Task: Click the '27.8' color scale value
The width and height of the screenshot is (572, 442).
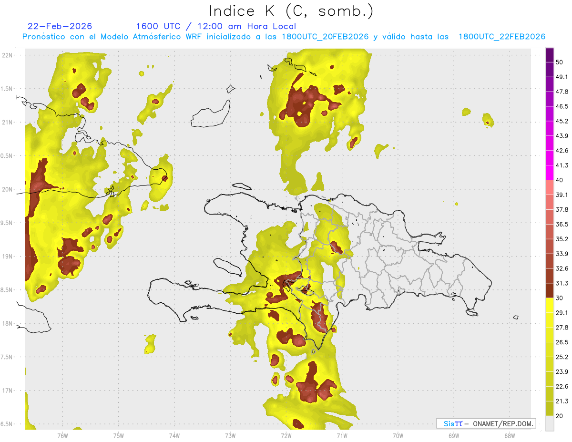Action: point(562,328)
